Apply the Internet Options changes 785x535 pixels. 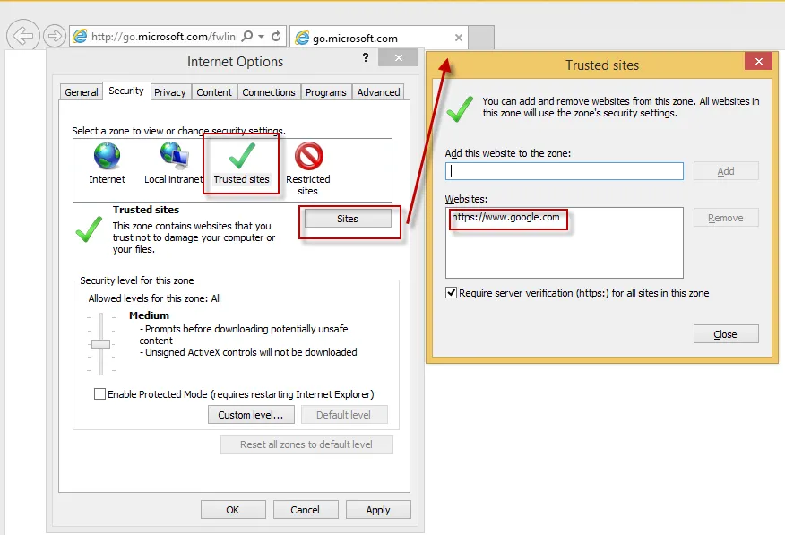(378, 510)
